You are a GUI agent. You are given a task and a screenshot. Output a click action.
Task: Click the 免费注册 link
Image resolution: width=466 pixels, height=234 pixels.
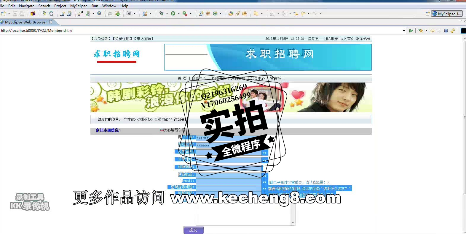(x=122, y=39)
